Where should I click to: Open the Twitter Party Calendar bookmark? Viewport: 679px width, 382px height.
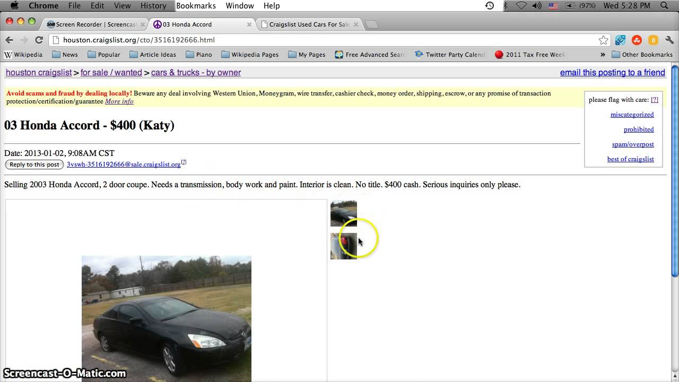coord(450,55)
